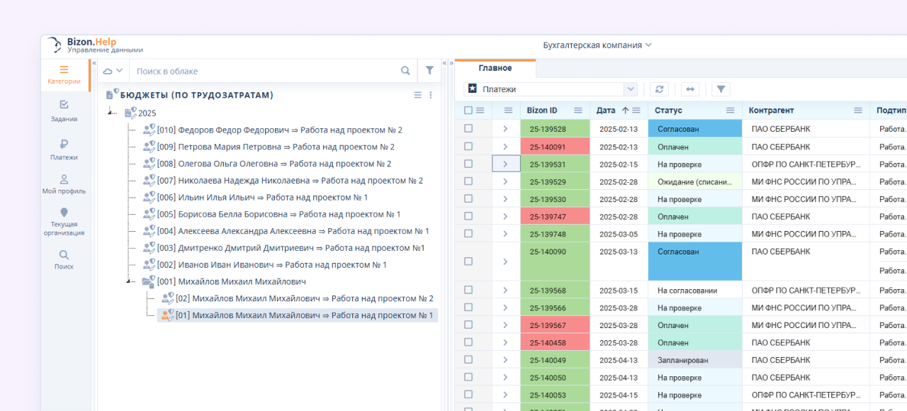The width and height of the screenshot is (907, 411).
Task: Sort by the Дата column header
Action: (x=606, y=111)
